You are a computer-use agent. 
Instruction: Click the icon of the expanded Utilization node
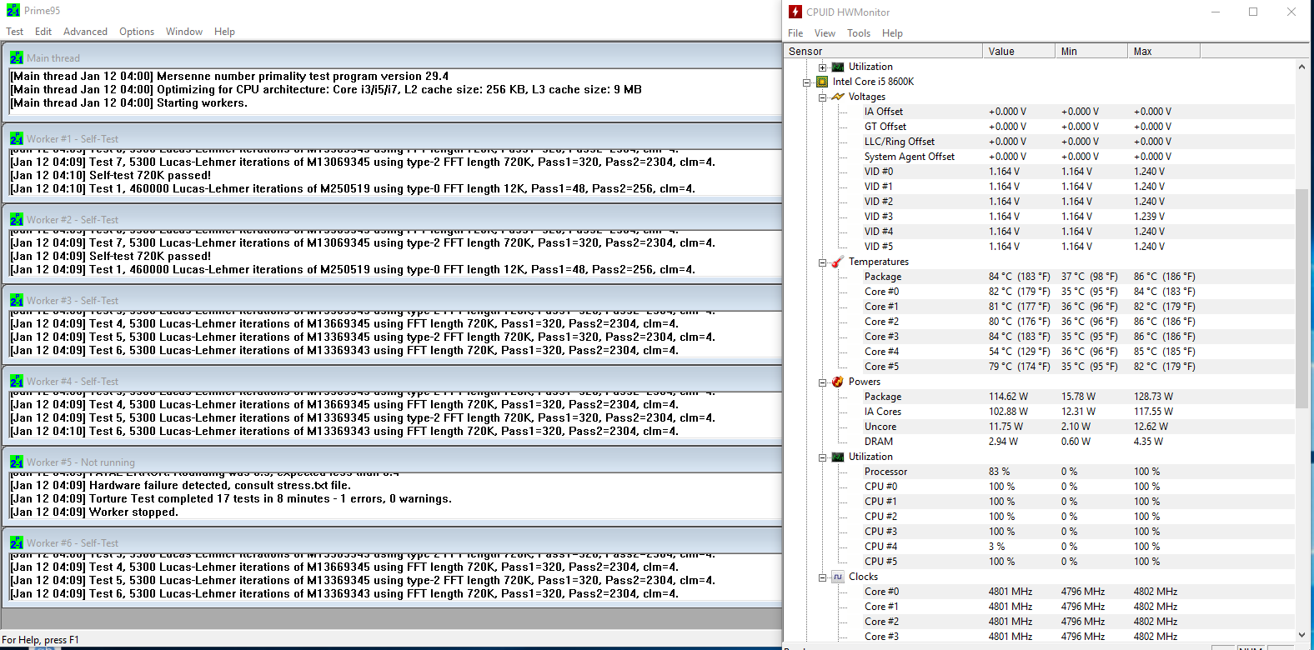click(838, 457)
